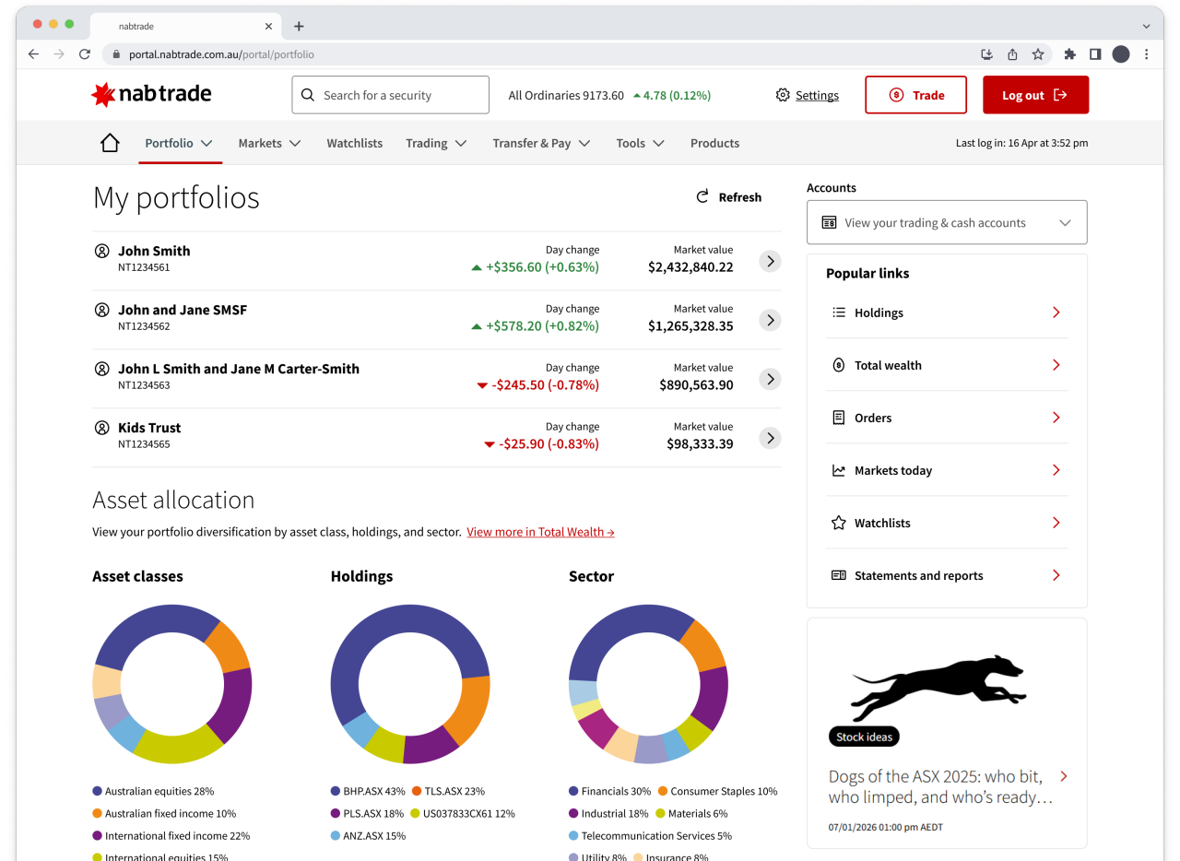Click the PLS.ASX 18% legend label
Viewport: 1180px width, 861px height.
pos(373,813)
